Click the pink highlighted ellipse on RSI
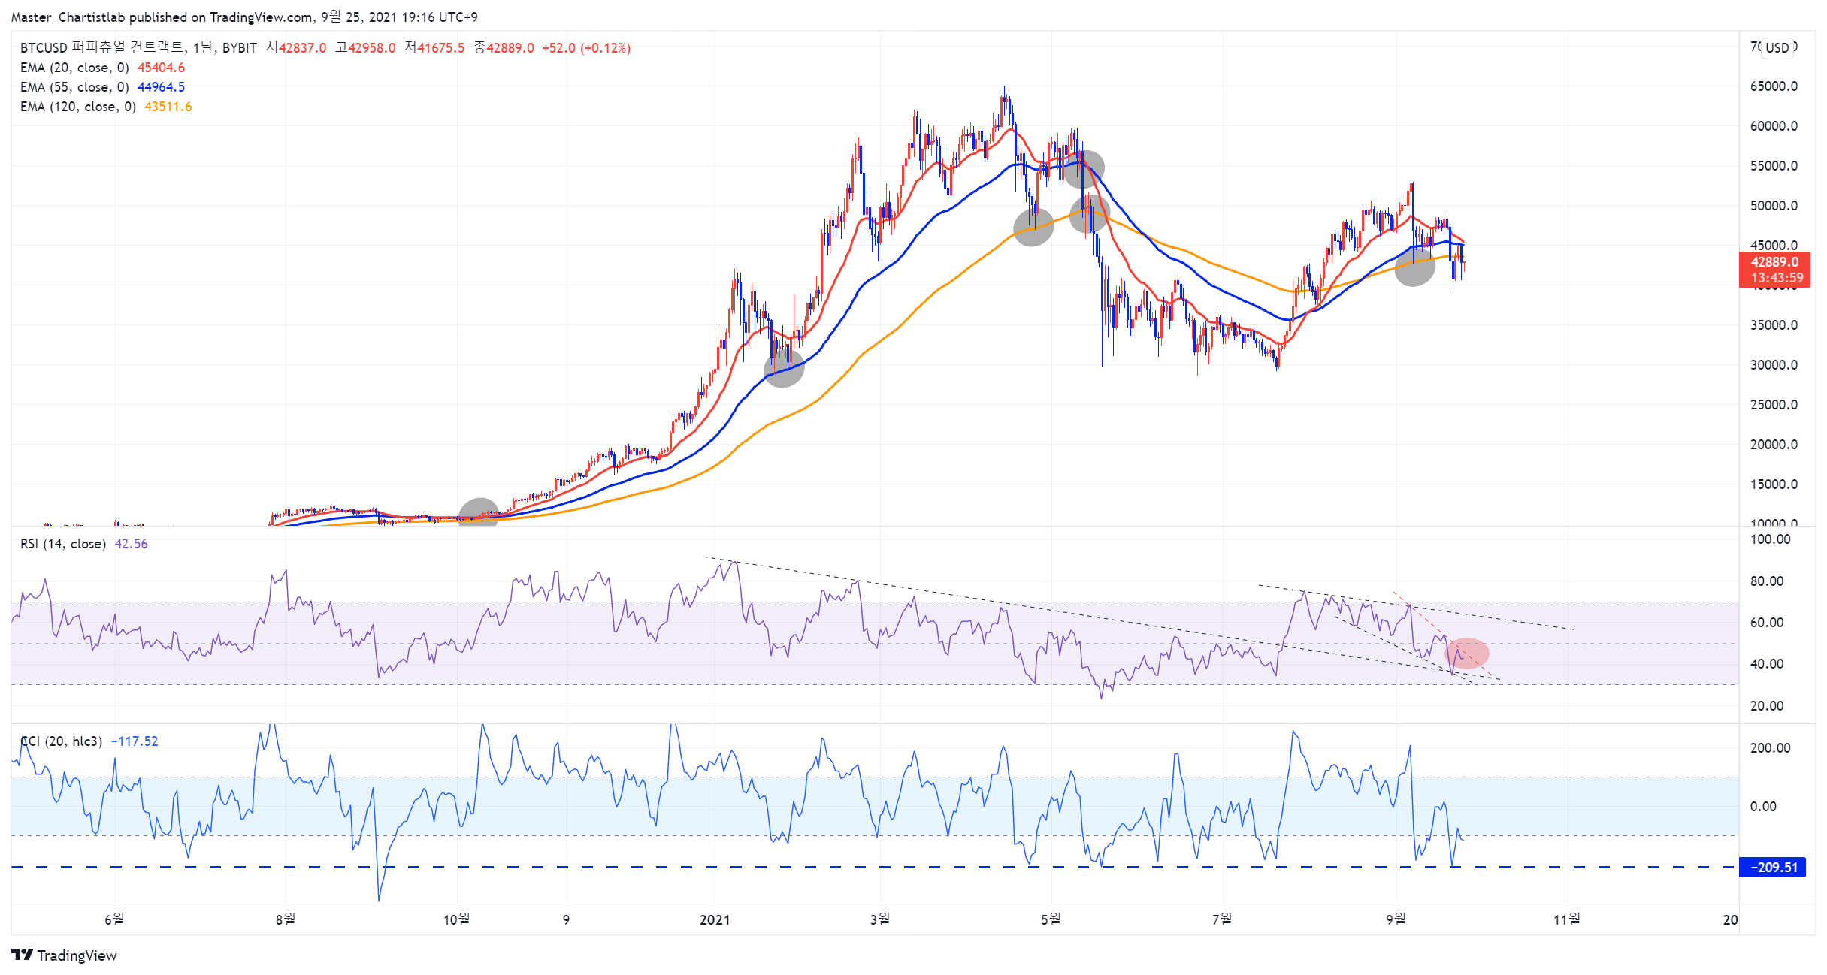This screenshot has width=1827, height=975. (1466, 654)
